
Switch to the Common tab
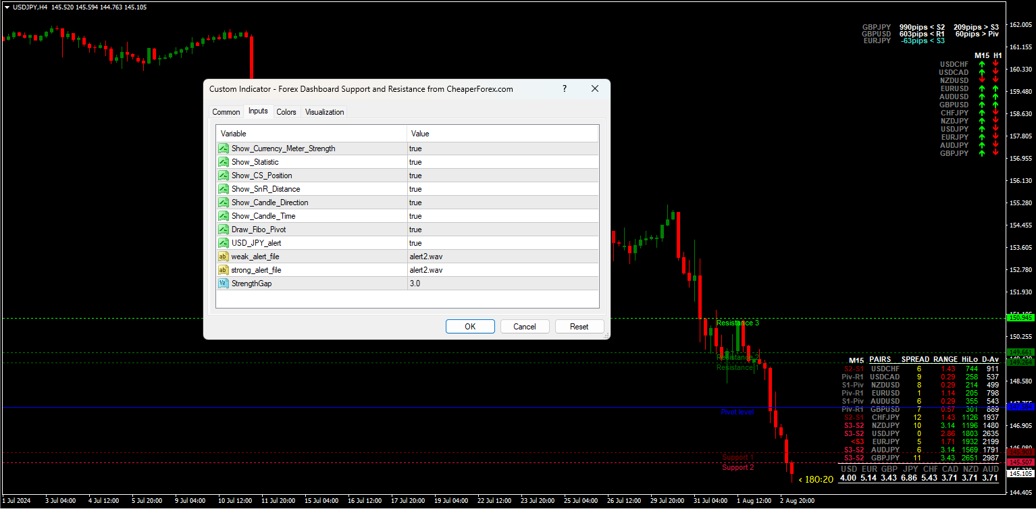tap(226, 112)
